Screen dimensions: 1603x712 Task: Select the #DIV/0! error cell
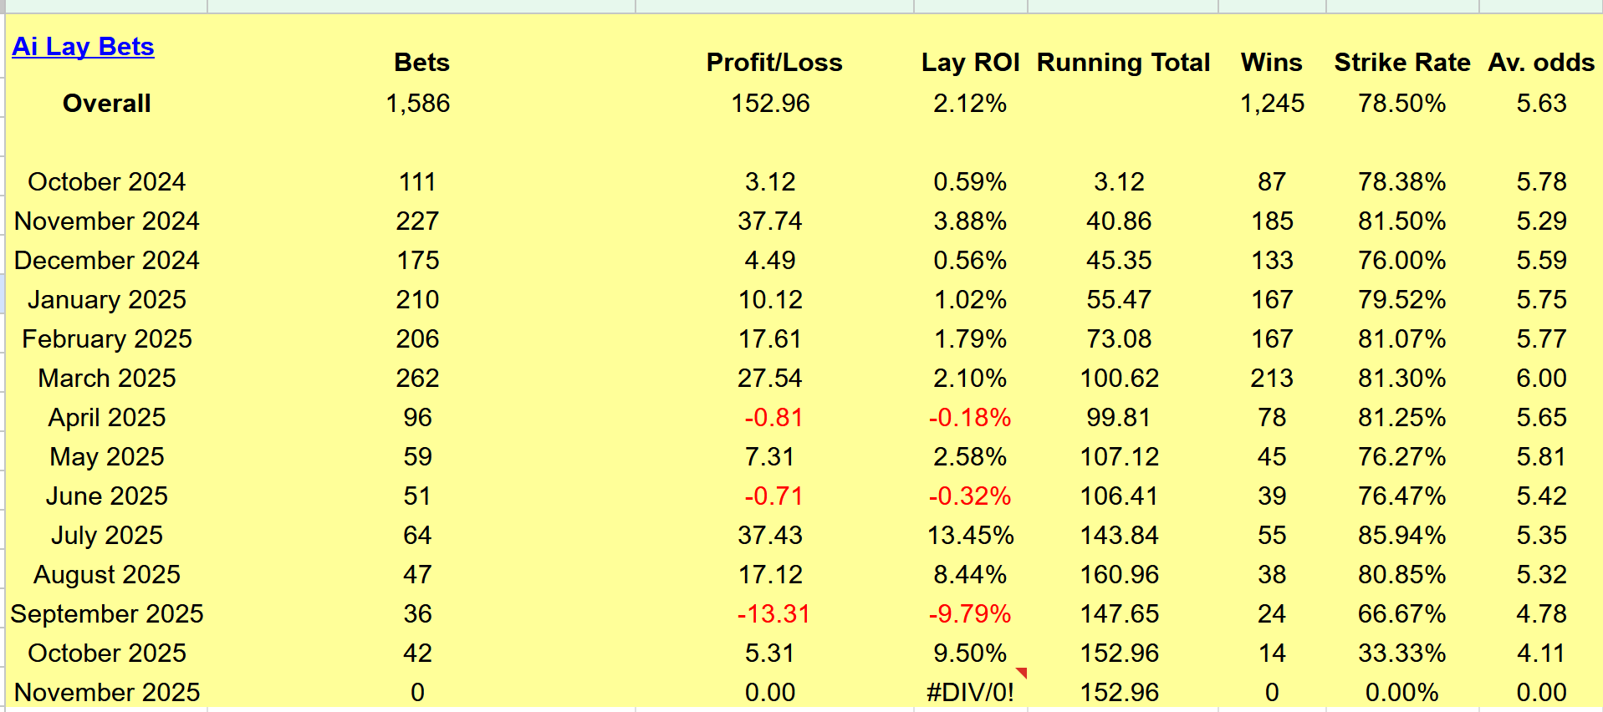tap(970, 693)
